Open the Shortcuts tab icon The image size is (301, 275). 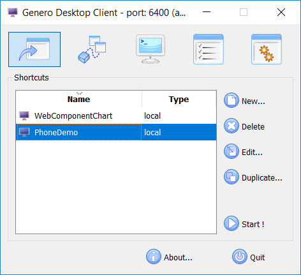click(x=34, y=49)
